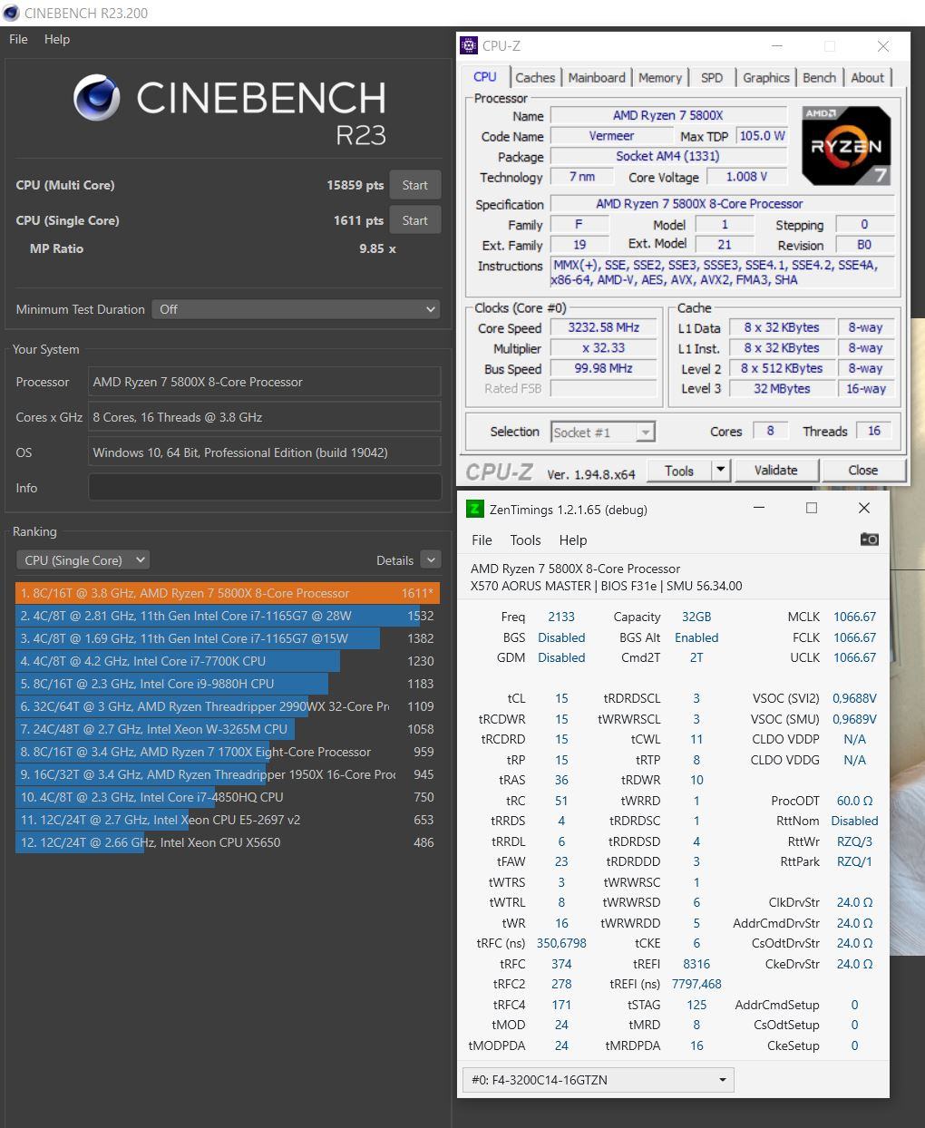Switch to CPU-Z Mainboard tab
925x1128 pixels.
[597, 78]
